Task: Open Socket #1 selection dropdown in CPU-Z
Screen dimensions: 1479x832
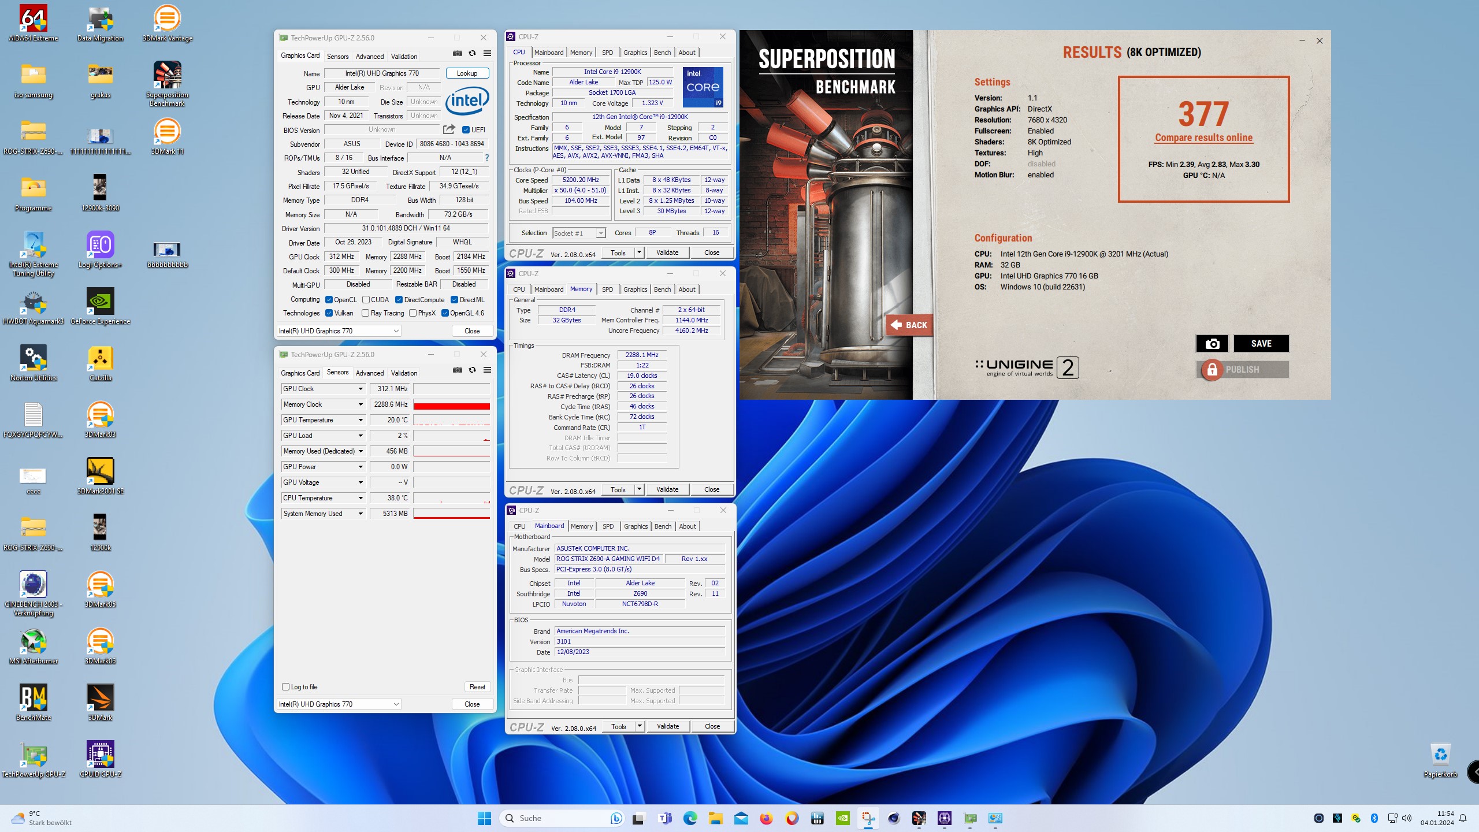Action: click(x=578, y=233)
